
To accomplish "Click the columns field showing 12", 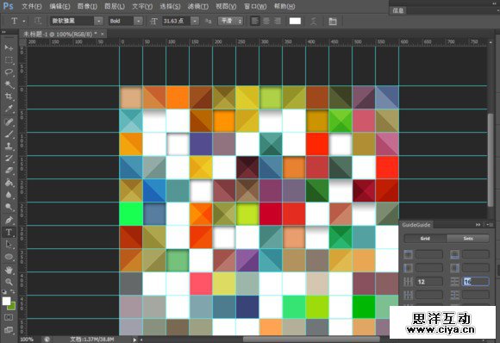I will 429,282.
